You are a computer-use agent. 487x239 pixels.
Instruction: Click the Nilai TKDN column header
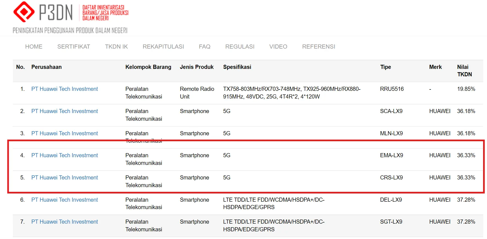(x=464, y=71)
